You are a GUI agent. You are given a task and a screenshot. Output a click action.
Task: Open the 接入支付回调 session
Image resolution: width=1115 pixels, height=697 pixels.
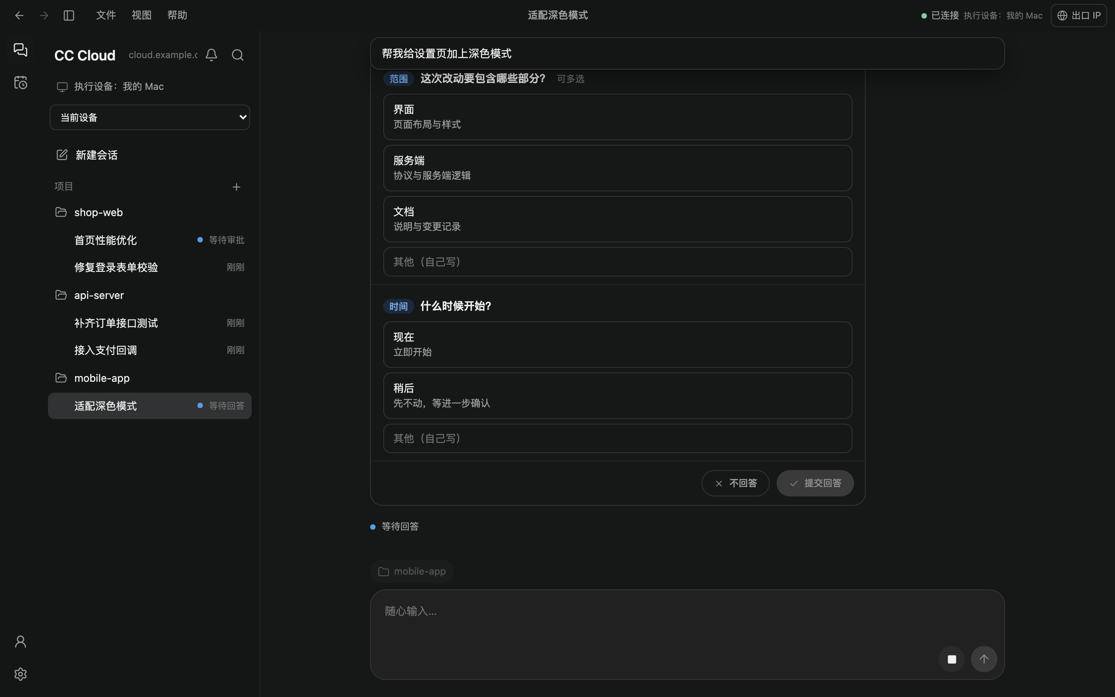150,350
